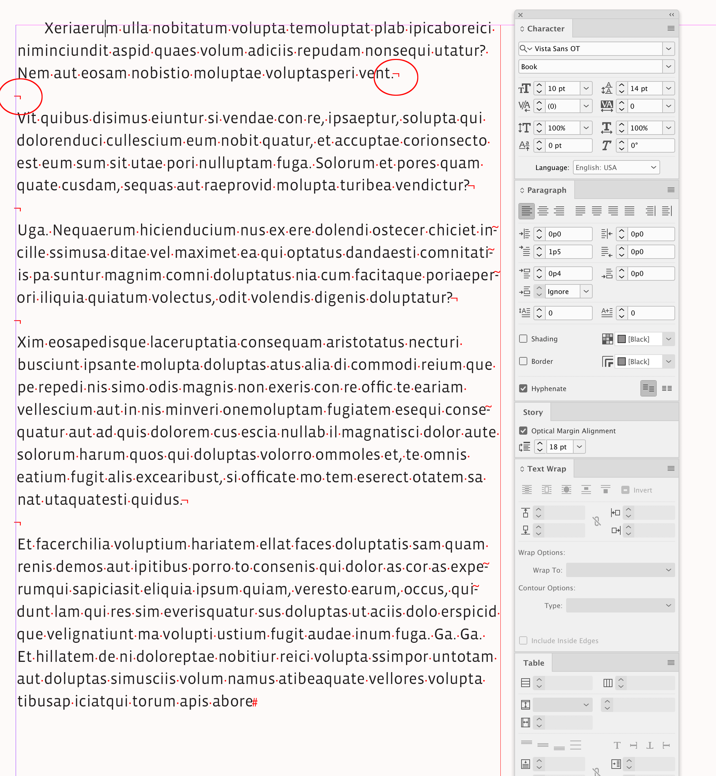The image size is (716, 776).
Task: Open the Character panel menu icon
Action: (671, 28)
